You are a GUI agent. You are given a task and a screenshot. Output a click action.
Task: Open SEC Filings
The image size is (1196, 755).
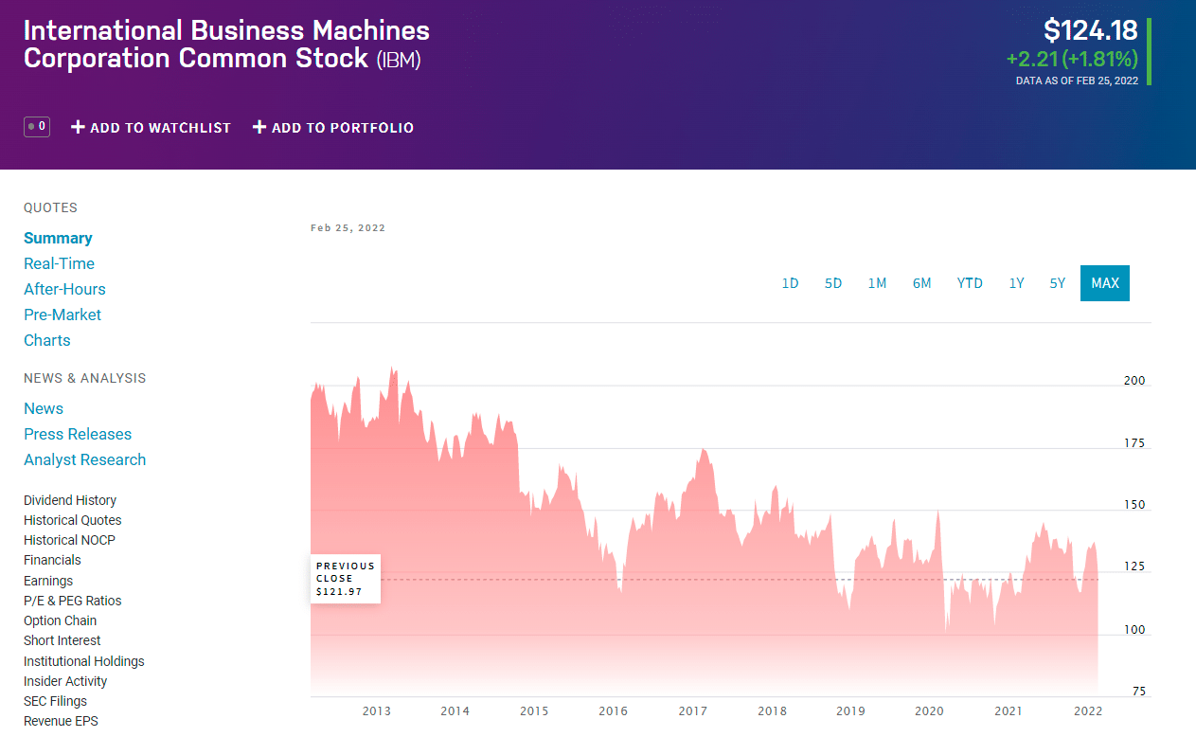point(55,701)
